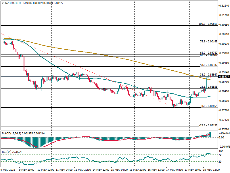230x173 pixels.
Task: Click the current price tag 0.88977
Action: 224,76
